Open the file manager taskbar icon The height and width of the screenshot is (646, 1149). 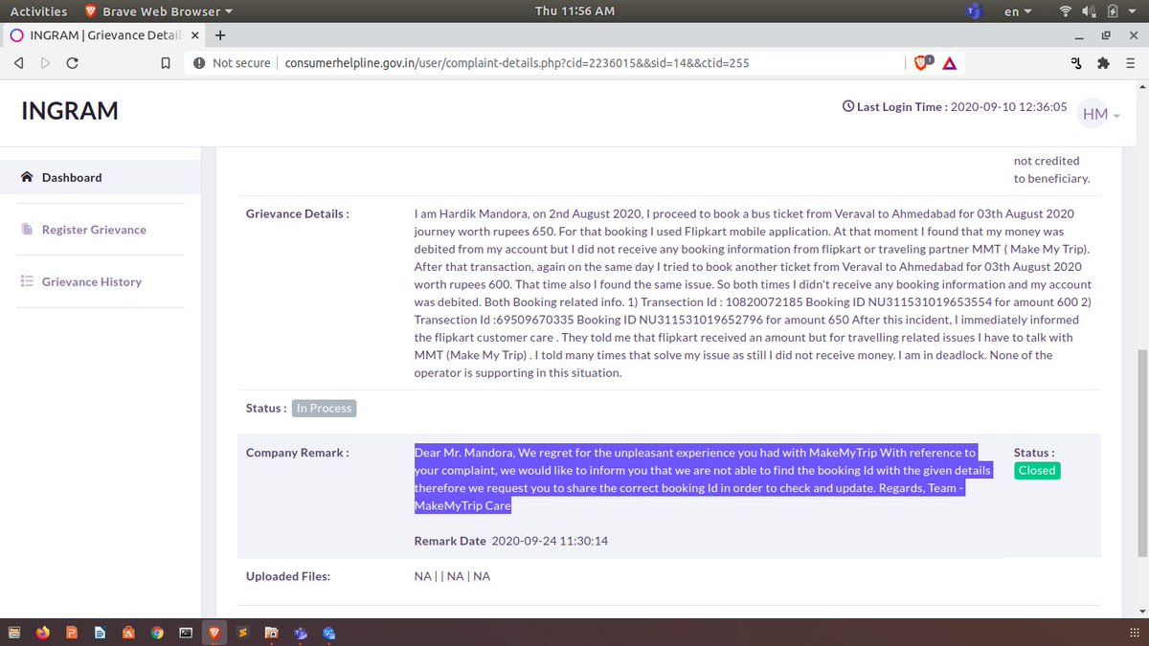(14, 633)
